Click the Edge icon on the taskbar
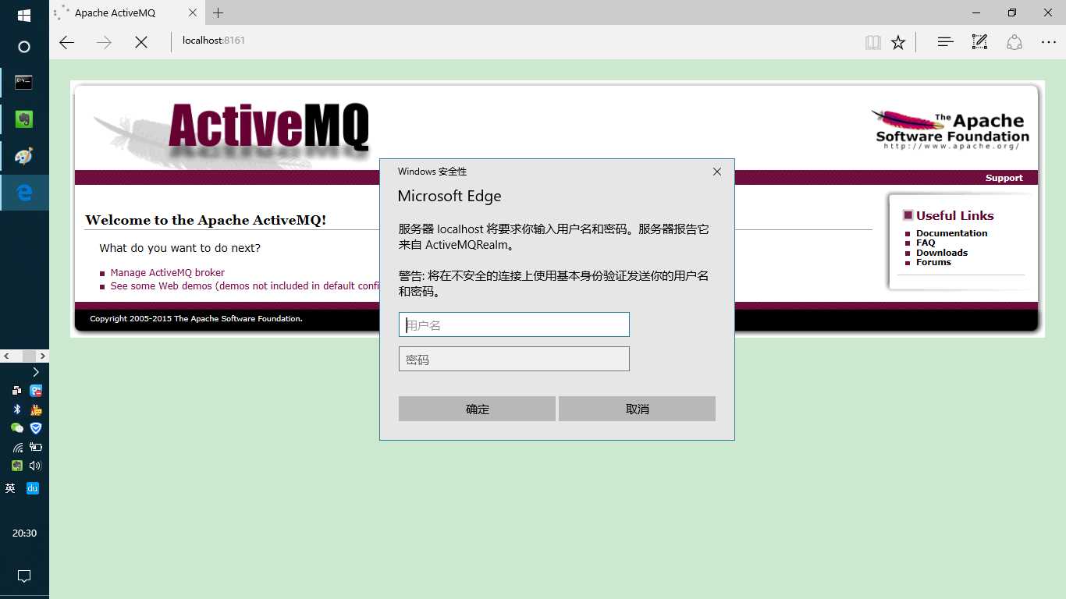The image size is (1066, 599). pyautogui.click(x=24, y=193)
